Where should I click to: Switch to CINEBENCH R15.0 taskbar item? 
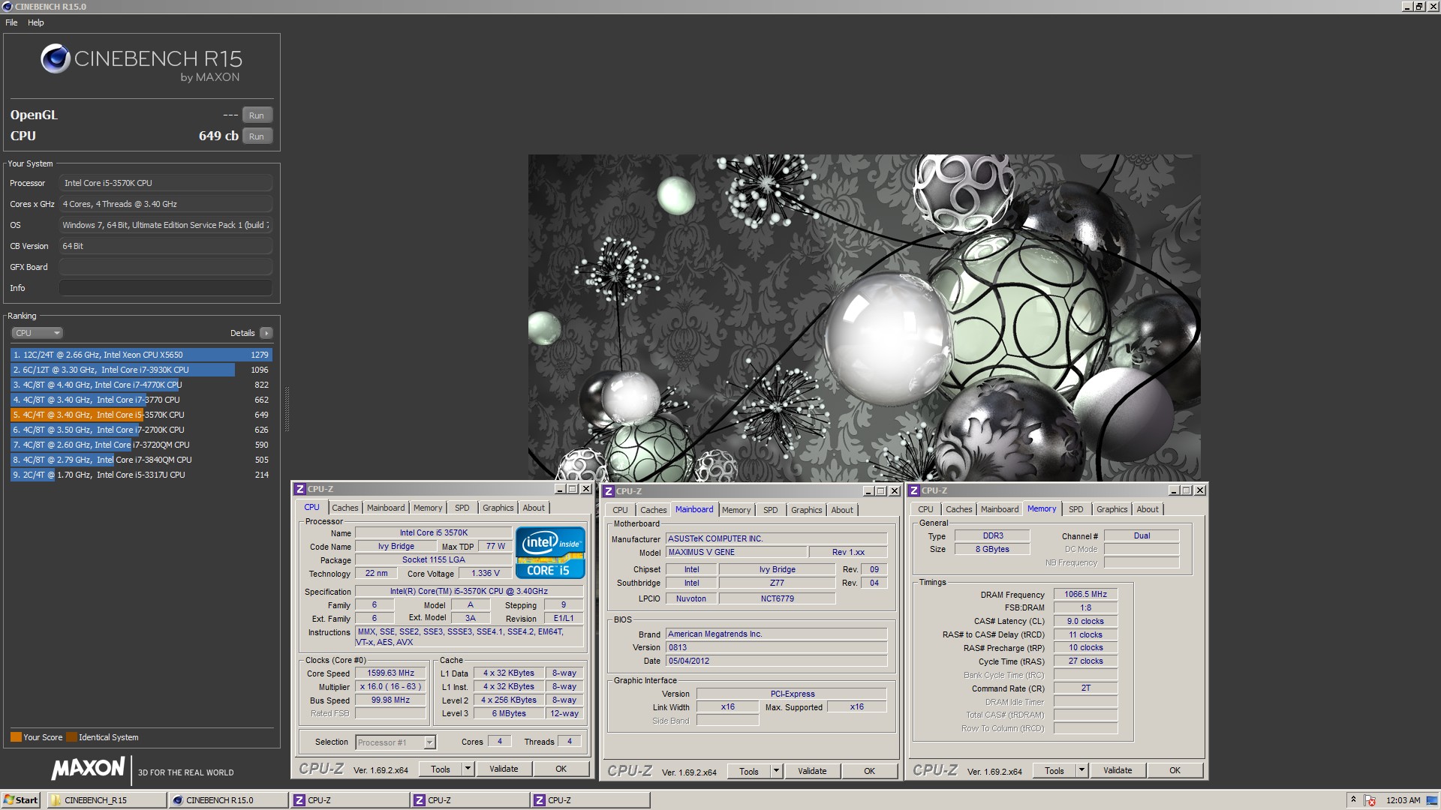point(229,800)
